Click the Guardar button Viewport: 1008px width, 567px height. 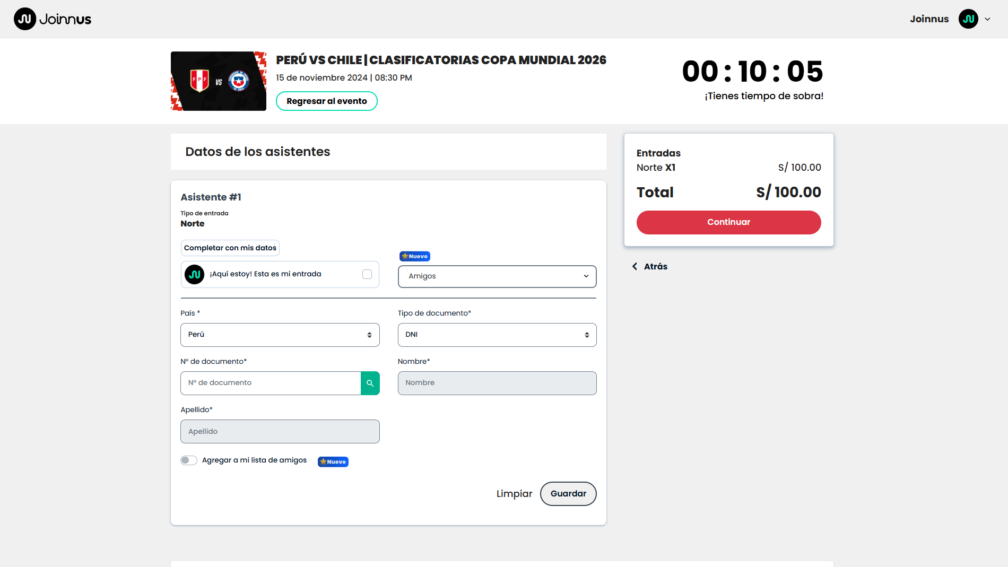pyautogui.click(x=568, y=494)
